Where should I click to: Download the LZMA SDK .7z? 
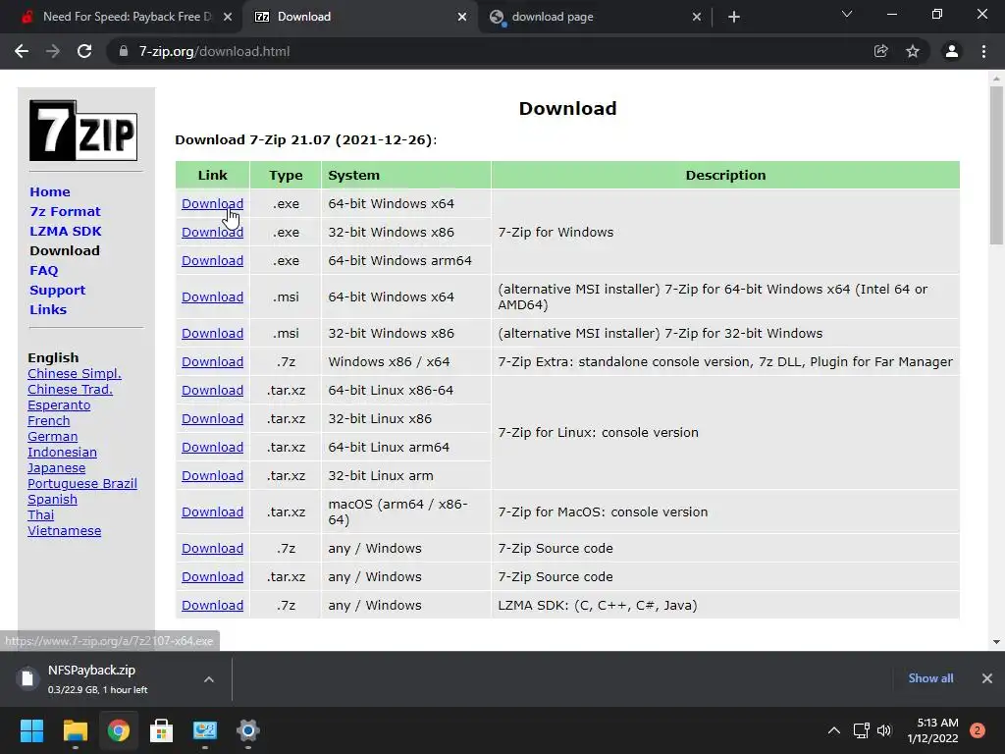[212, 605]
